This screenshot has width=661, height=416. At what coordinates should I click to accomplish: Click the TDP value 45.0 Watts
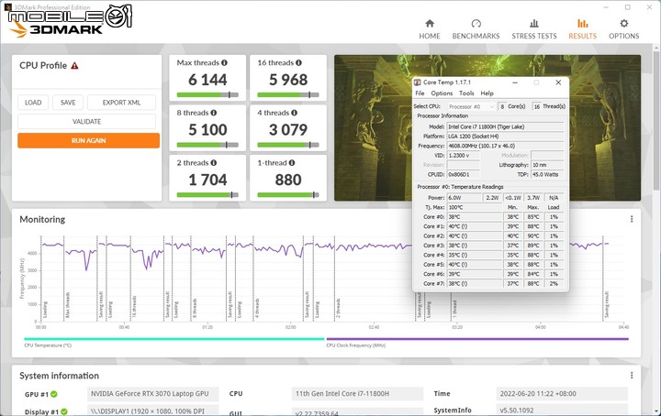[x=547, y=174]
